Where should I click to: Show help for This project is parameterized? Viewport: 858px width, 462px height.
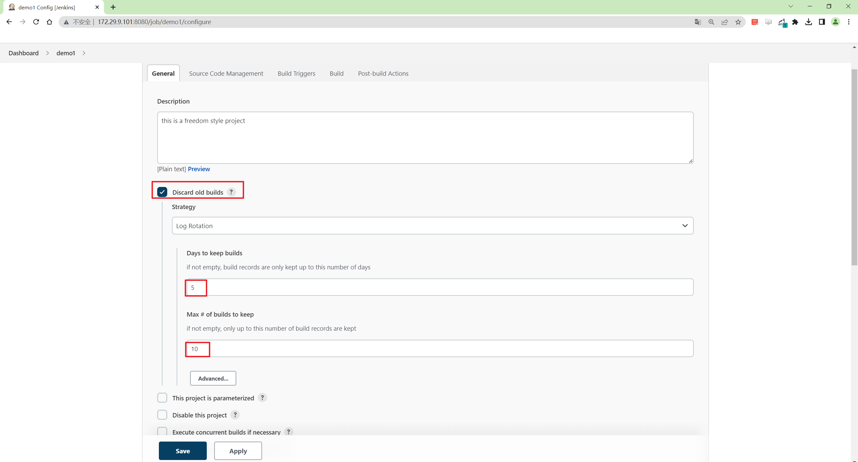[x=262, y=398]
